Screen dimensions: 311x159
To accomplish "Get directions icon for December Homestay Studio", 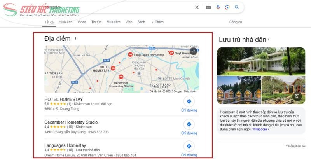I will [x=189, y=124].
